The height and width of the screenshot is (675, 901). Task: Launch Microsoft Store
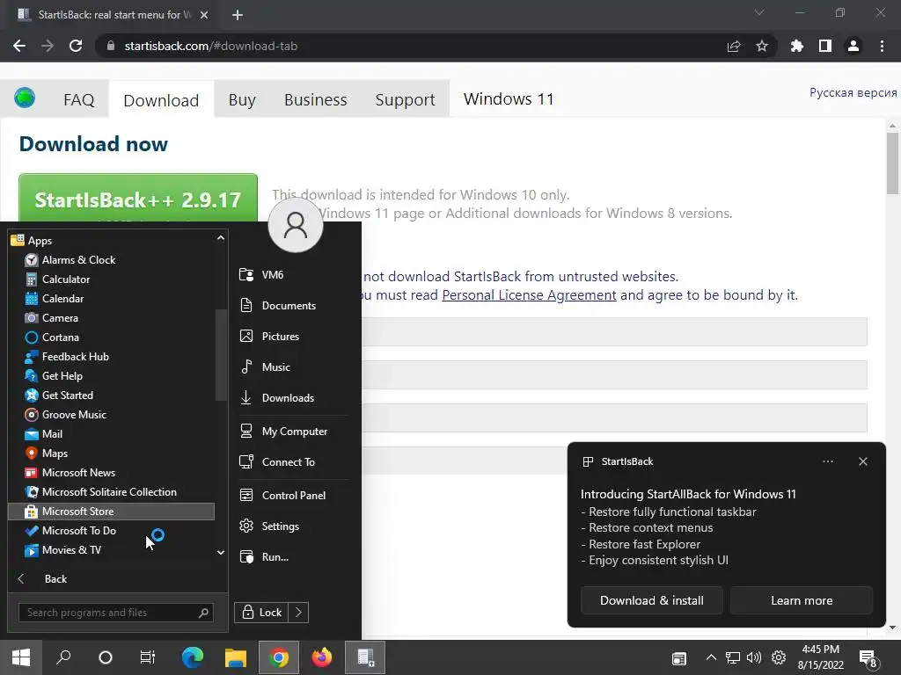[x=112, y=512]
